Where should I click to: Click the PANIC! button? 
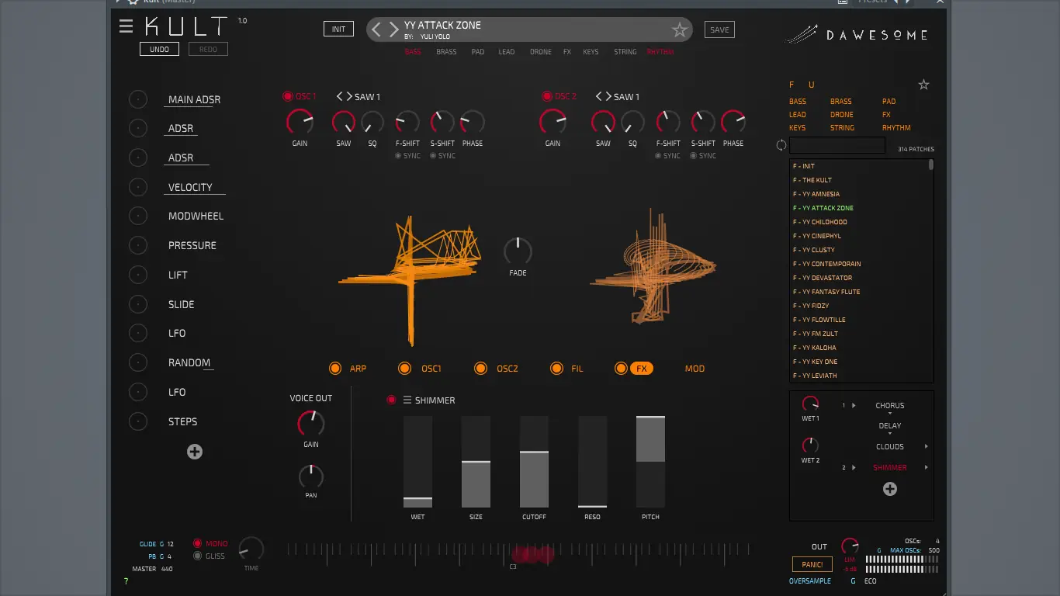(812, 564)
